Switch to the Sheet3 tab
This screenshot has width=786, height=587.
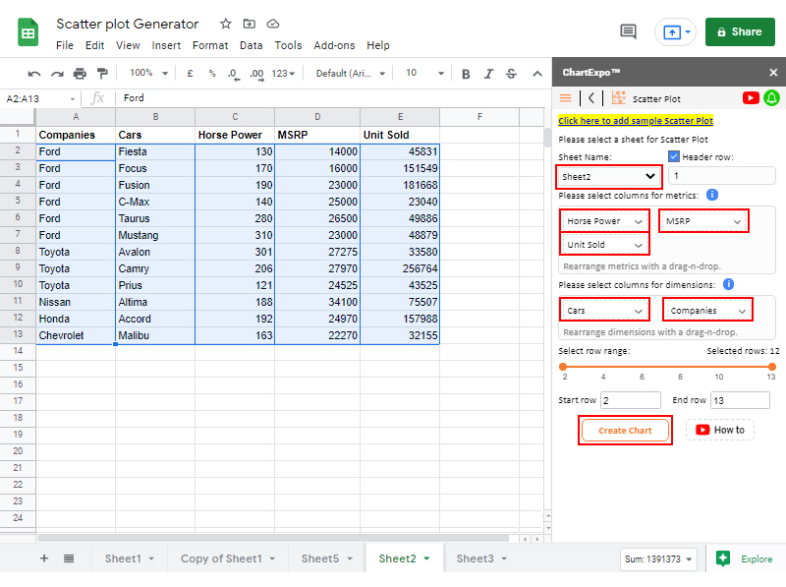point(481,558)
